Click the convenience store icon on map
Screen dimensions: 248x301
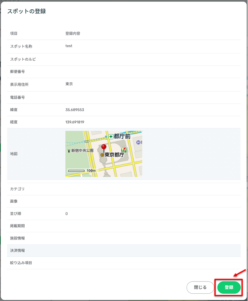pos(124,150)
